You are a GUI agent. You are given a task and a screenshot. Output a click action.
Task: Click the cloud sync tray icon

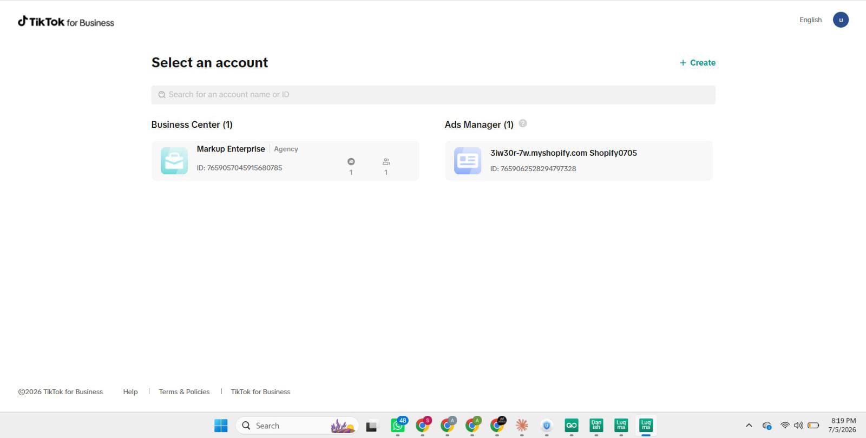point(767,426)
